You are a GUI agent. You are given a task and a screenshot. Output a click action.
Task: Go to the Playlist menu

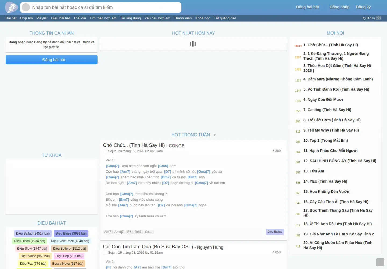(42, 18)
